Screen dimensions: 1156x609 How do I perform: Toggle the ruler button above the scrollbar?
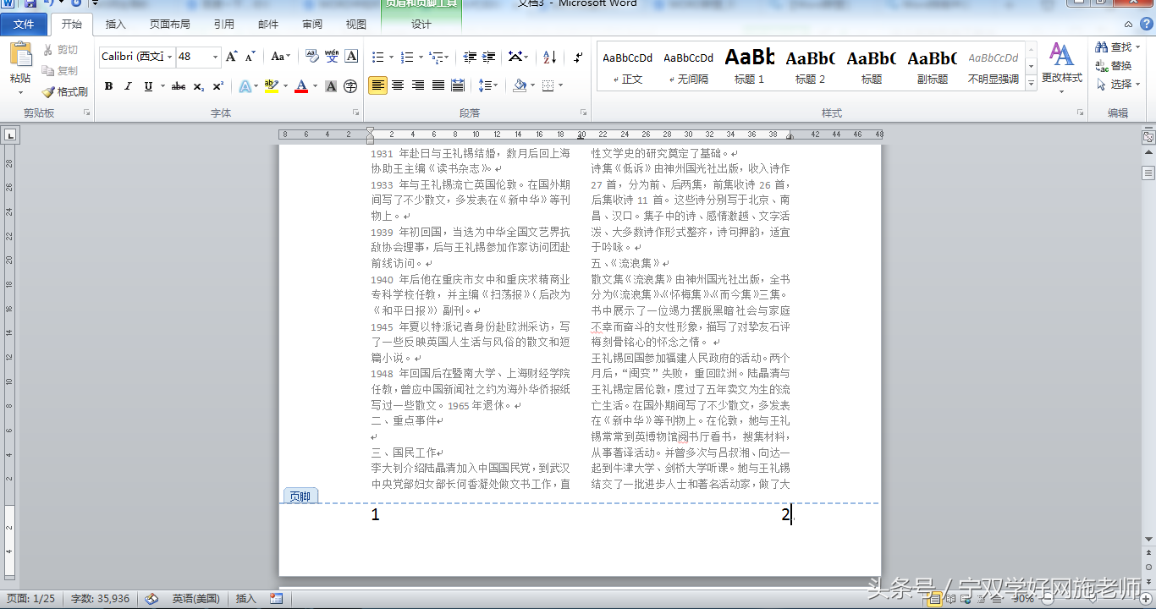click(1148, 136)
